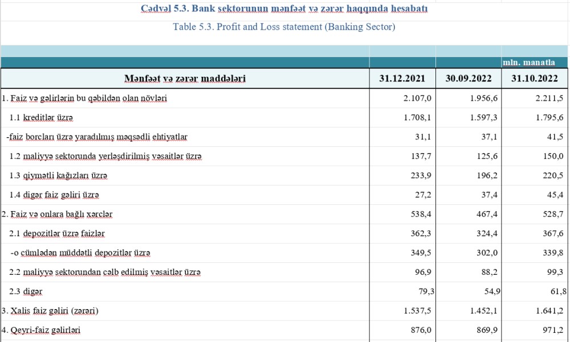Select the 31.10.2022 column header

tap(534, 79)
